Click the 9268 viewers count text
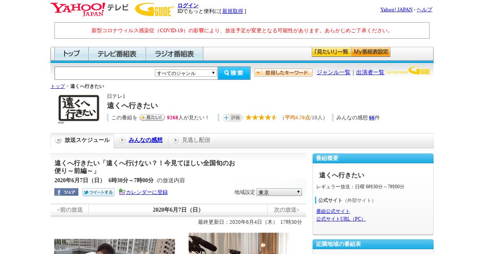 (x=173, y=118)
